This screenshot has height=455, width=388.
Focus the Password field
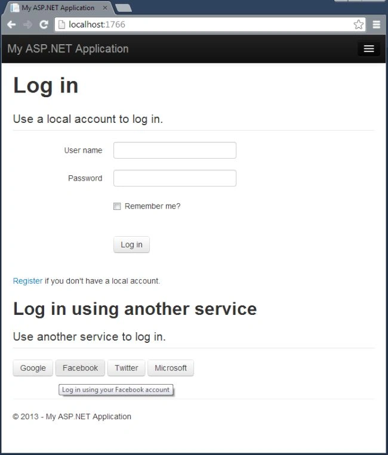[175, 178]
